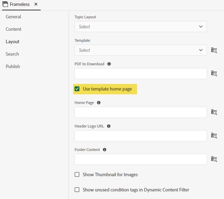Viewport: 224px width, 199px height.
Task: Uncheck Use template home page checkbox
Action: pyautogui.click(x=77, y=89)
